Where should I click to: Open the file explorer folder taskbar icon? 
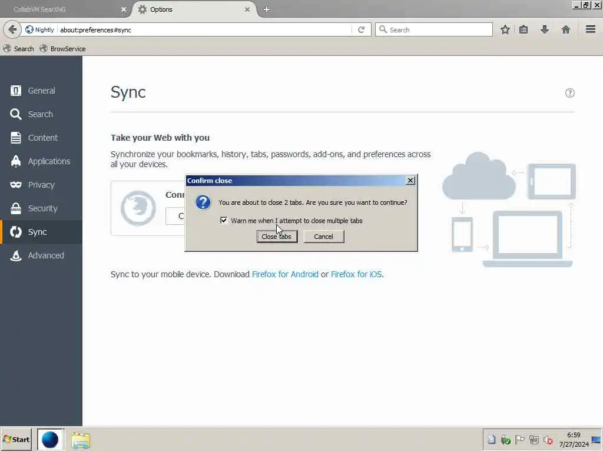coord(80,440)
